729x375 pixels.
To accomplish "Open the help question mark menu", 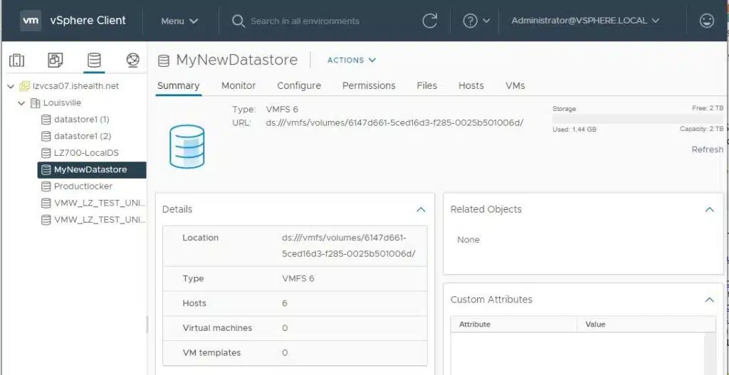I will 470,21.
